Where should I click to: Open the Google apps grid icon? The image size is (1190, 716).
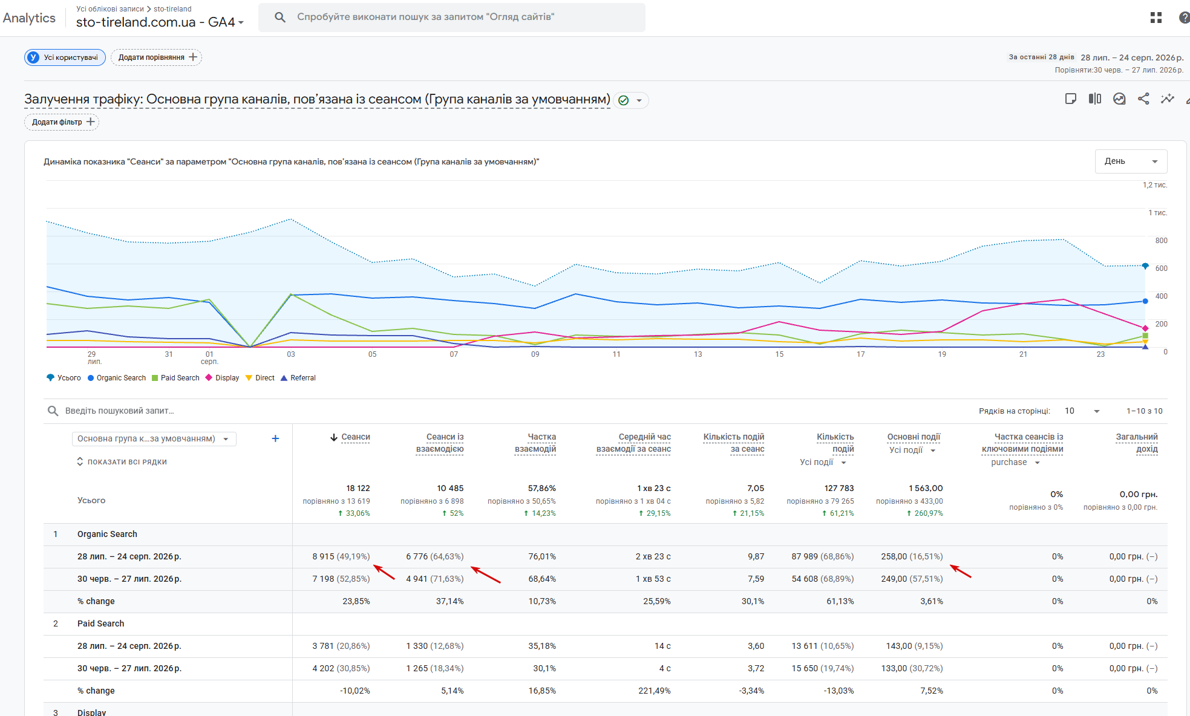click(1156, 18)
